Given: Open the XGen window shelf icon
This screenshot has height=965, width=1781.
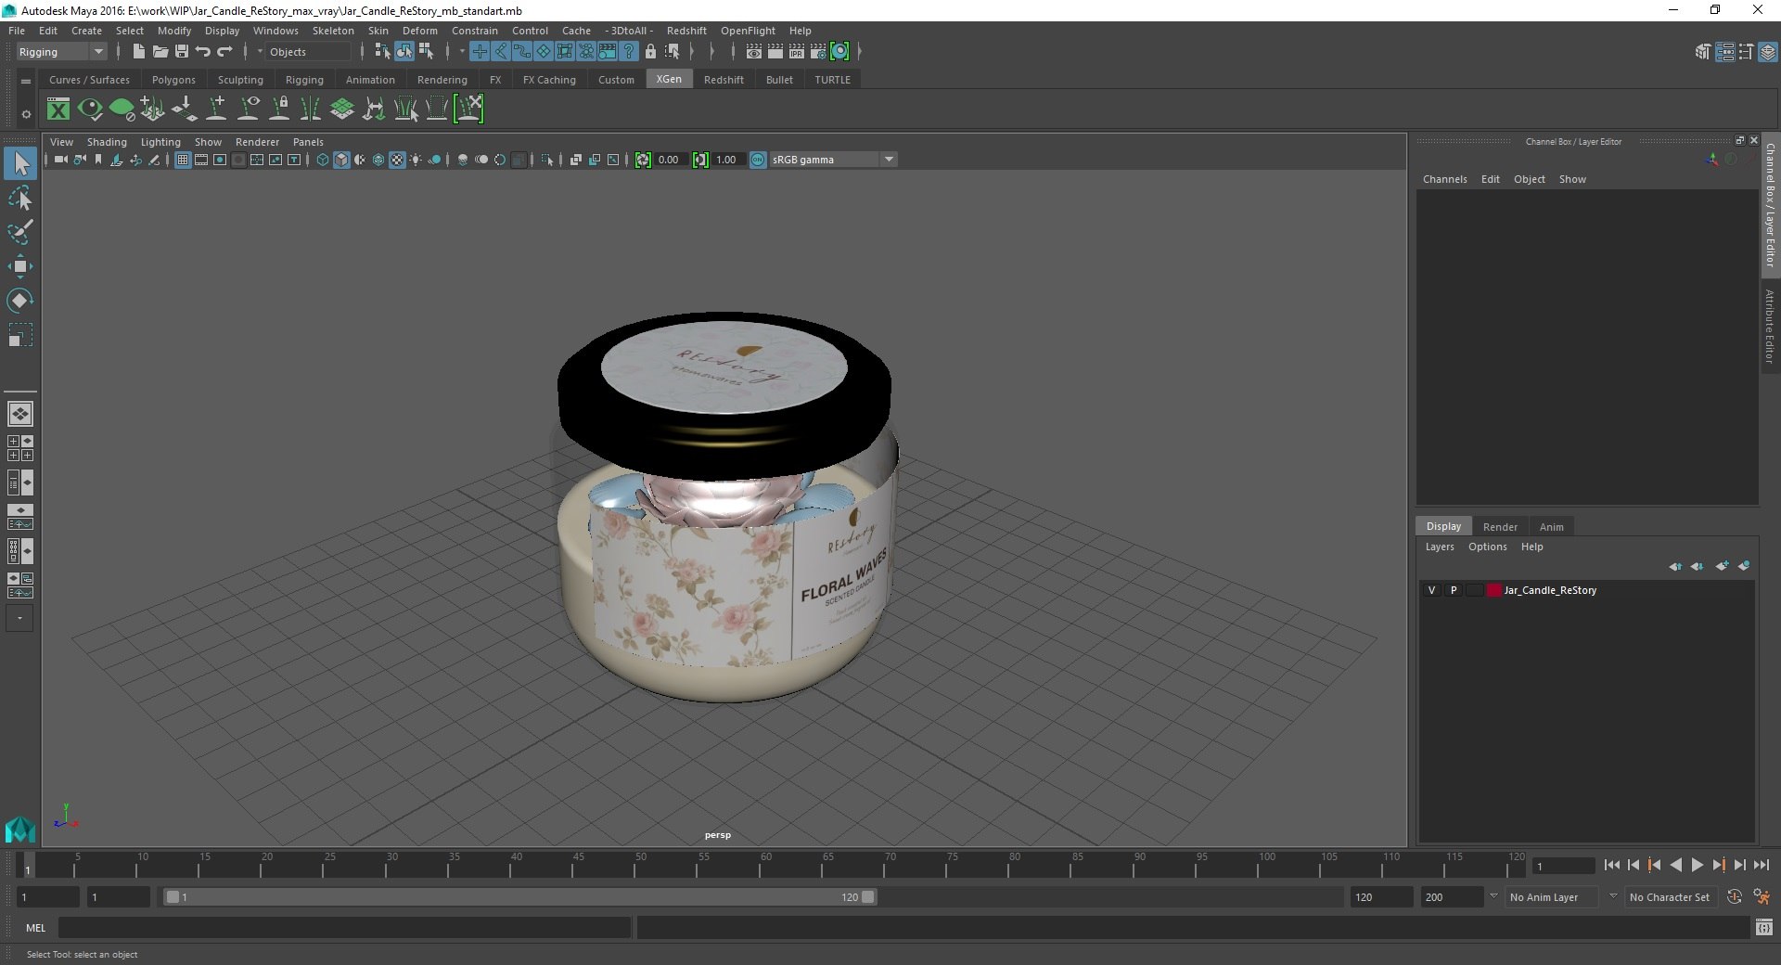Looking at the screenshot, I should pos(58,109).
